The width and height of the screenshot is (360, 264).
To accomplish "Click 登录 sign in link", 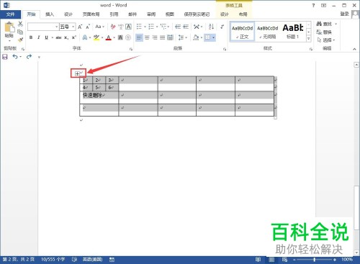I will click(x=344, y=14).
